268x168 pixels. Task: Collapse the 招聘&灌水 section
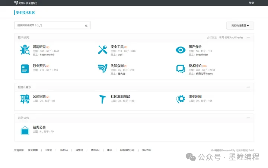click(x=248, y=87)
